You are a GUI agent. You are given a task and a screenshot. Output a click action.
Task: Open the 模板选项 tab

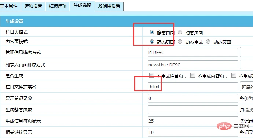pos(58,7)
